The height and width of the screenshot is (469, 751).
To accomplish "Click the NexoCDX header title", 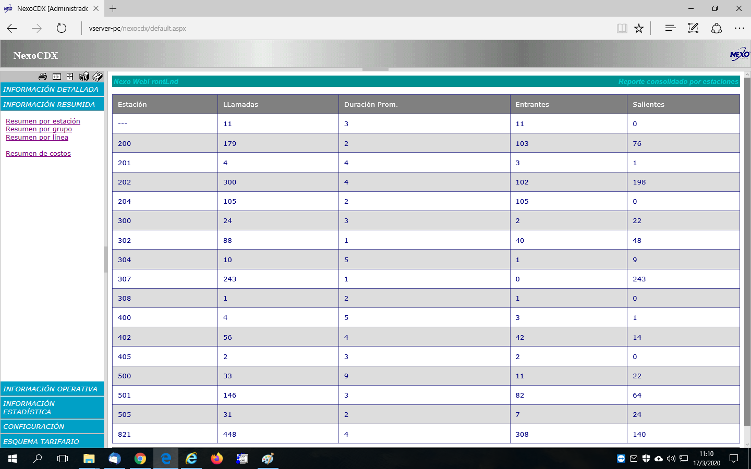I will 35,55.
